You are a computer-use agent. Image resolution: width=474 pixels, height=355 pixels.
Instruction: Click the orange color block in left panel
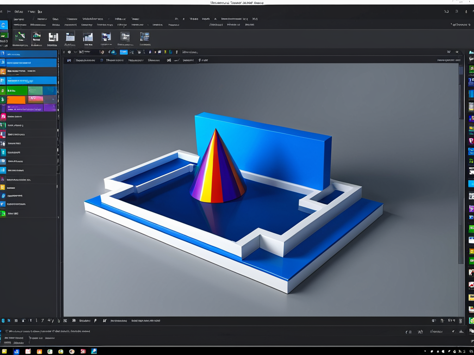(x=16, y=99)
